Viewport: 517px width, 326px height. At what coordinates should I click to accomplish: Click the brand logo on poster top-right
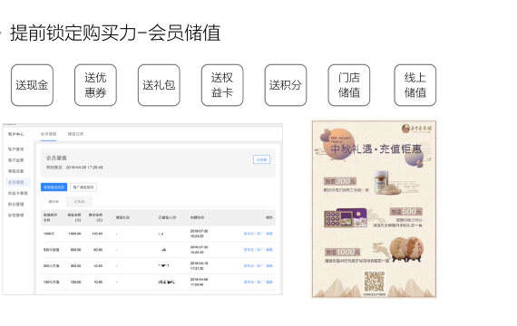coord(416,128)
